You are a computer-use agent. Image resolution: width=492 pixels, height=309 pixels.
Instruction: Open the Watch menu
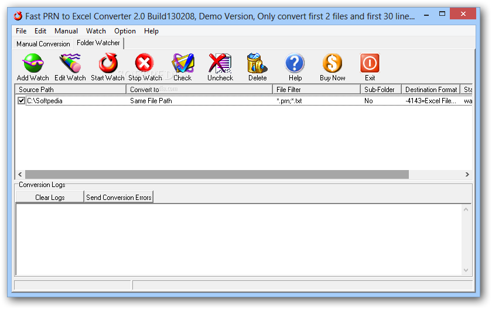pyautogui.click(x=96, y=30)
